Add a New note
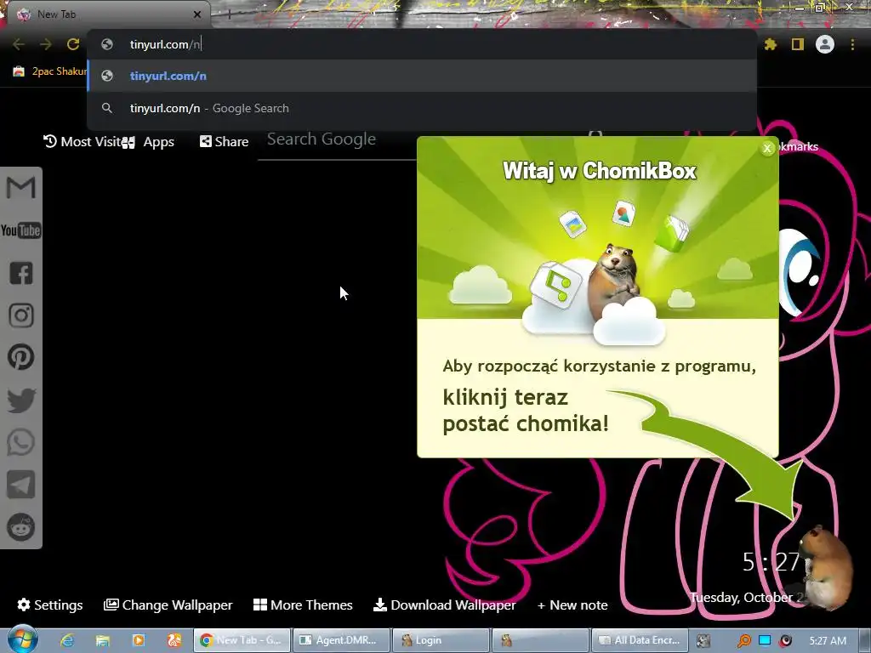 pos(572,605)
